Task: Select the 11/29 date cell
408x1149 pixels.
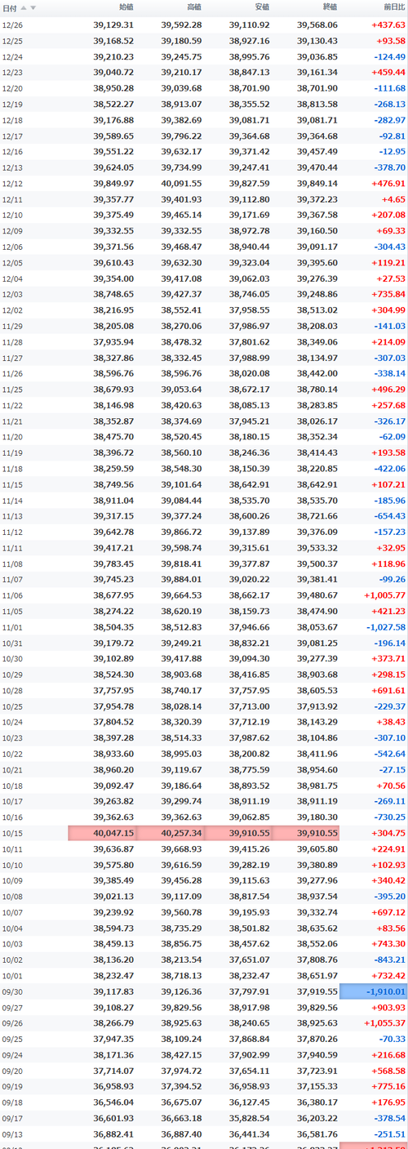Action: click(12, 326)
